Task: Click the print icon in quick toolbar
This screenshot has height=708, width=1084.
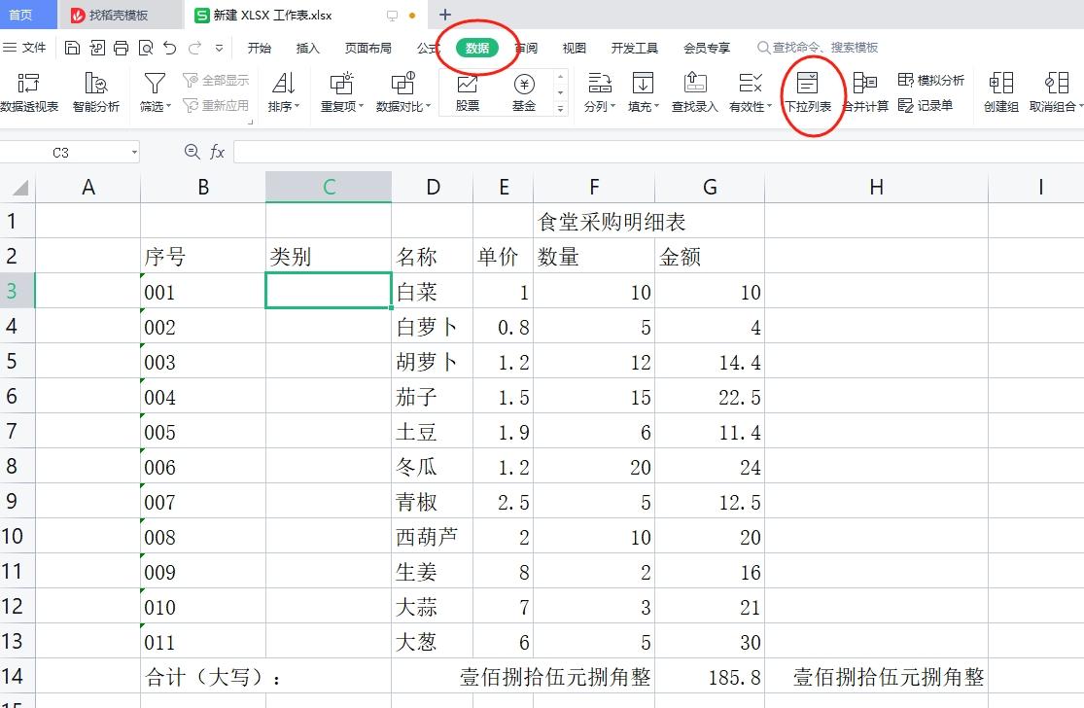Action: coord(121,48)
